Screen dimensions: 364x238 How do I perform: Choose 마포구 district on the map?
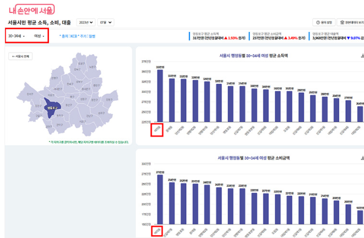click(51, 95)
